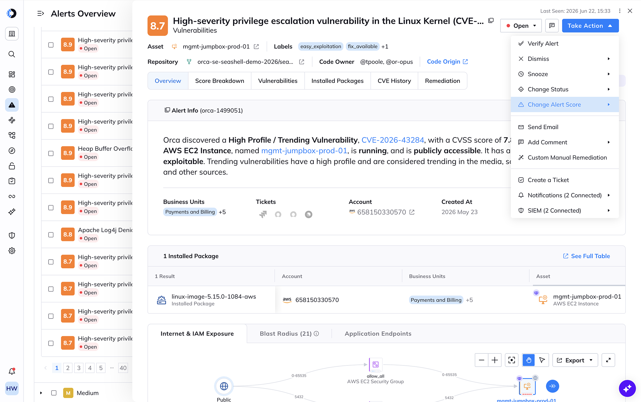Open mgmt-jumpbox-prod-01 asset external link icon
Screen dimensions: 641x402
[x=256, y=47]
